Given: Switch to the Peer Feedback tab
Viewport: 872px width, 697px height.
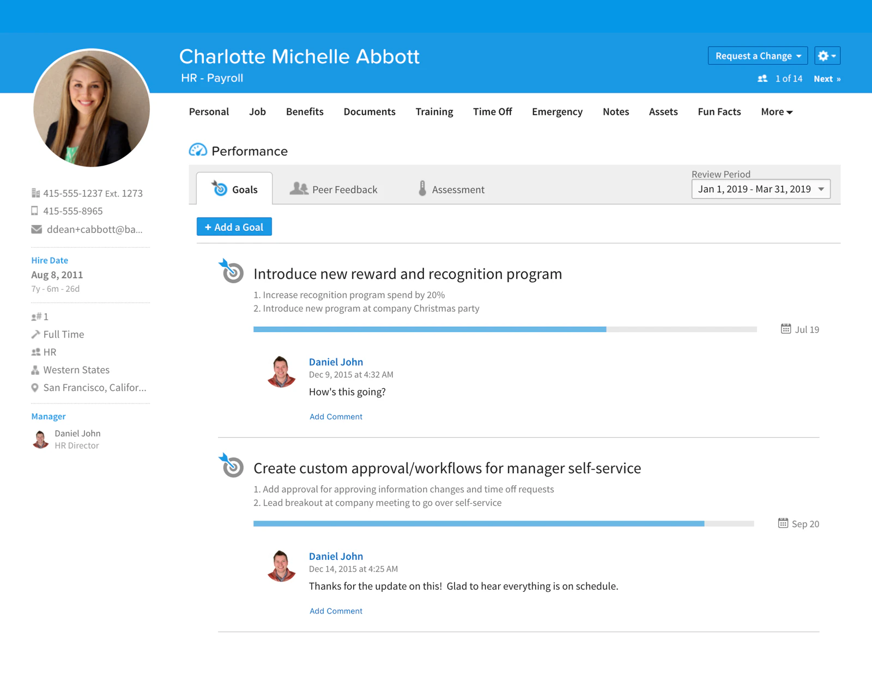Looking at the screenshot, I should pos(334,189).
